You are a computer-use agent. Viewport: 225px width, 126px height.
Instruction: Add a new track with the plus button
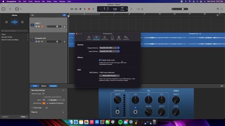(x=32, y=15)
